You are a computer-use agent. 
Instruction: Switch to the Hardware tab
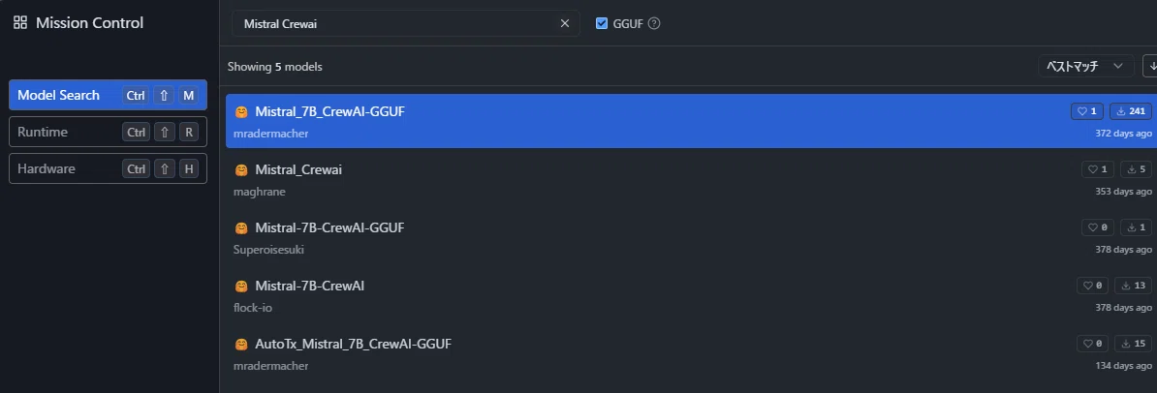108,168
